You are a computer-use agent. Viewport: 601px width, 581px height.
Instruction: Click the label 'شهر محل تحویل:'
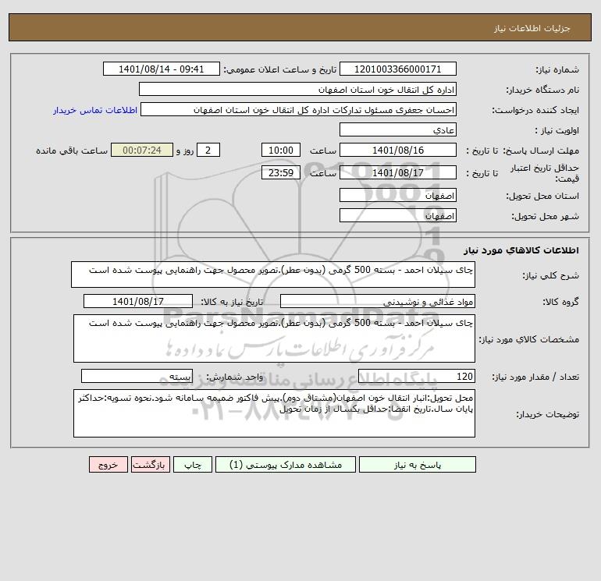545,216
